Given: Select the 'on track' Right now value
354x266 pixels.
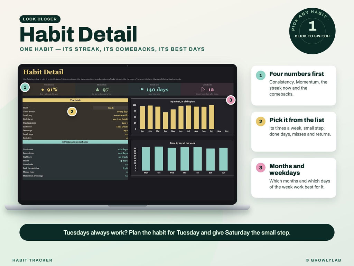Looking at the screenshot, I should 123,157.
